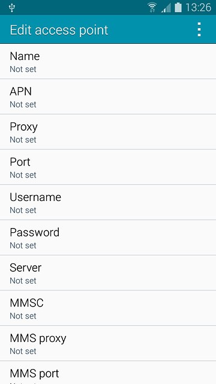Edit the Username entry

click(x=108, y=203)
